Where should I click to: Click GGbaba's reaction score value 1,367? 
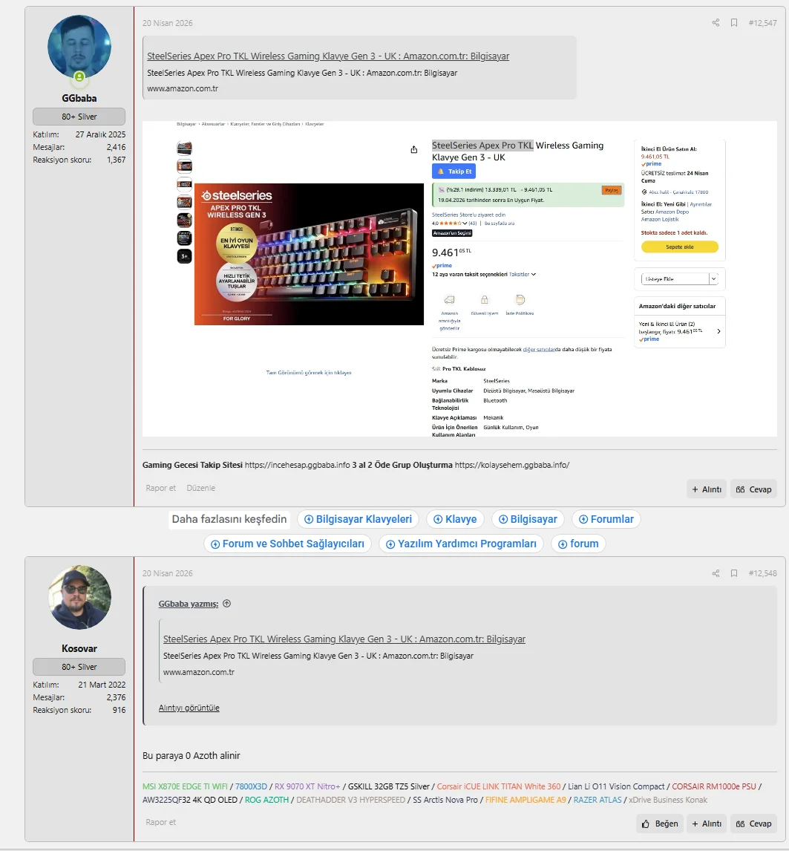(116, 160)
